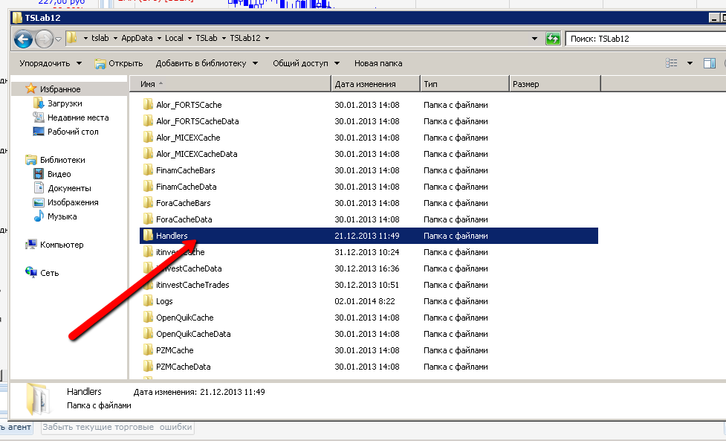This screenshot has width=726, height=441.
Task: Select the ForaCacheData folder icon
Action: point(148,219)
